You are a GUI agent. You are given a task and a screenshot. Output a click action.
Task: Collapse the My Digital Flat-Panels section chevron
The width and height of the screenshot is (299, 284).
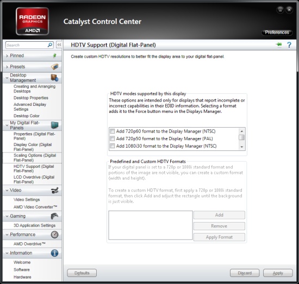(x=7, y=125)
